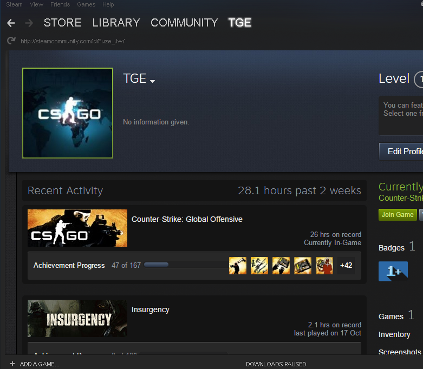Open the Friends menu

pos(60,4)
